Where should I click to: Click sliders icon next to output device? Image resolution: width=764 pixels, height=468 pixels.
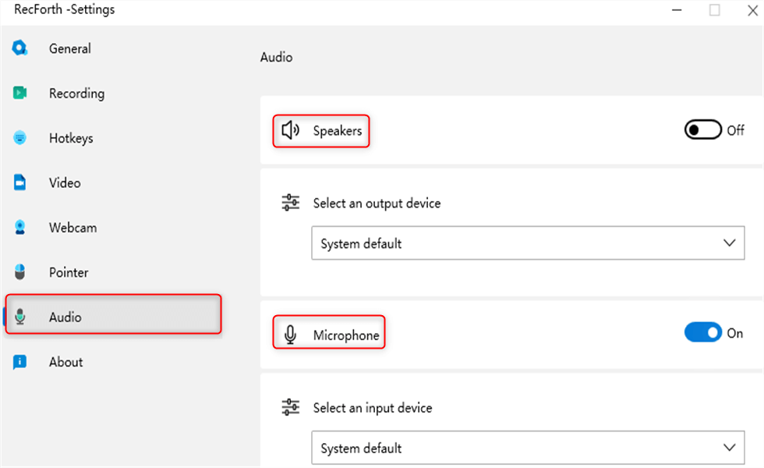click(291, 202)
